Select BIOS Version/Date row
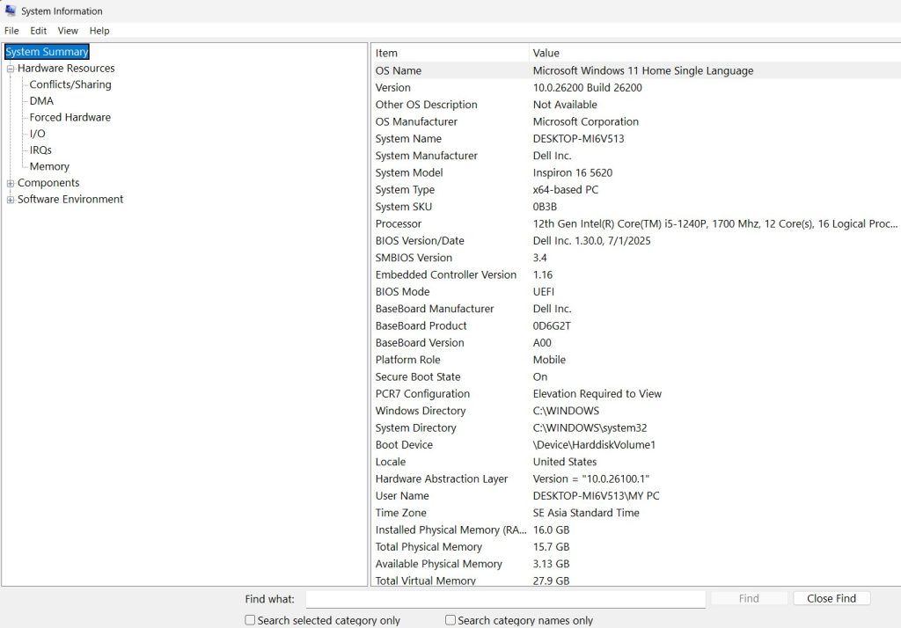 tap(636, 241)
